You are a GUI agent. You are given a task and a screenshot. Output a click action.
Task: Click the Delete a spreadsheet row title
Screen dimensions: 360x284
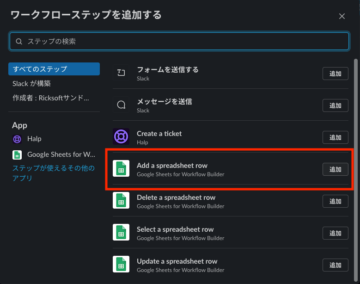click(176, 198)
